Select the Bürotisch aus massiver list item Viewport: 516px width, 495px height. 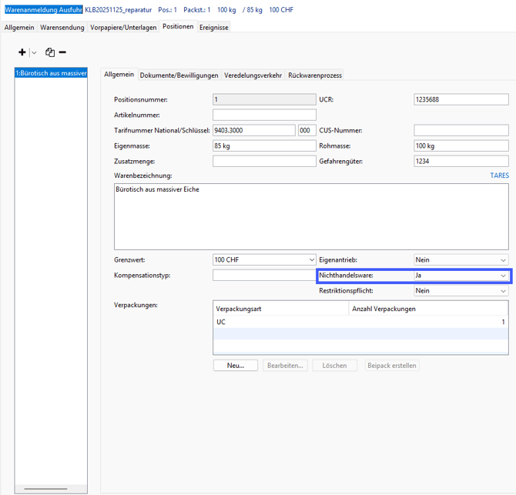(51, 73)
